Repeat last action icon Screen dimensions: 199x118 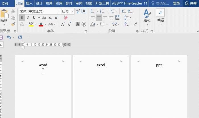click(20, 37)
